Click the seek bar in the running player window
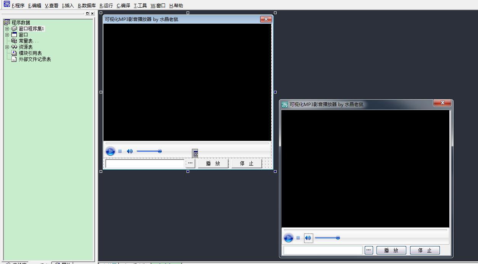The height and width of the screenshot is (264, 478). click(365, 230)
